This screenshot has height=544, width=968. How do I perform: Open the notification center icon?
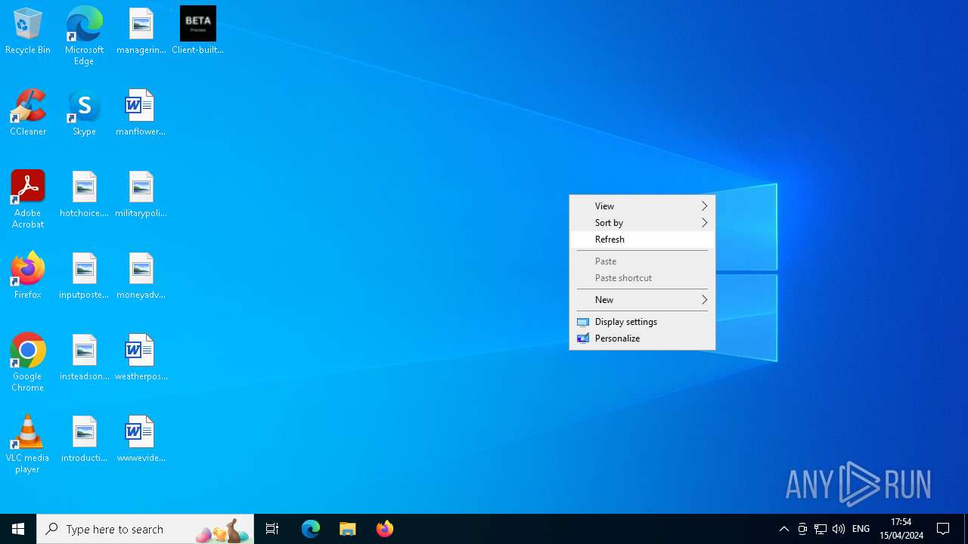[943, 529]
